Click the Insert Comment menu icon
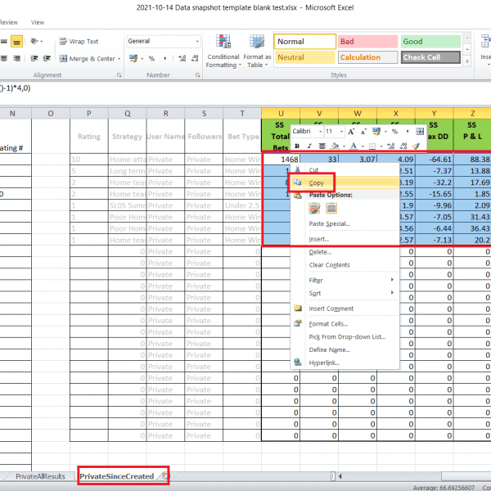Image resolution: width=491 pixels, height=491 pixels. pyautogui.click(x=299, y=309)
